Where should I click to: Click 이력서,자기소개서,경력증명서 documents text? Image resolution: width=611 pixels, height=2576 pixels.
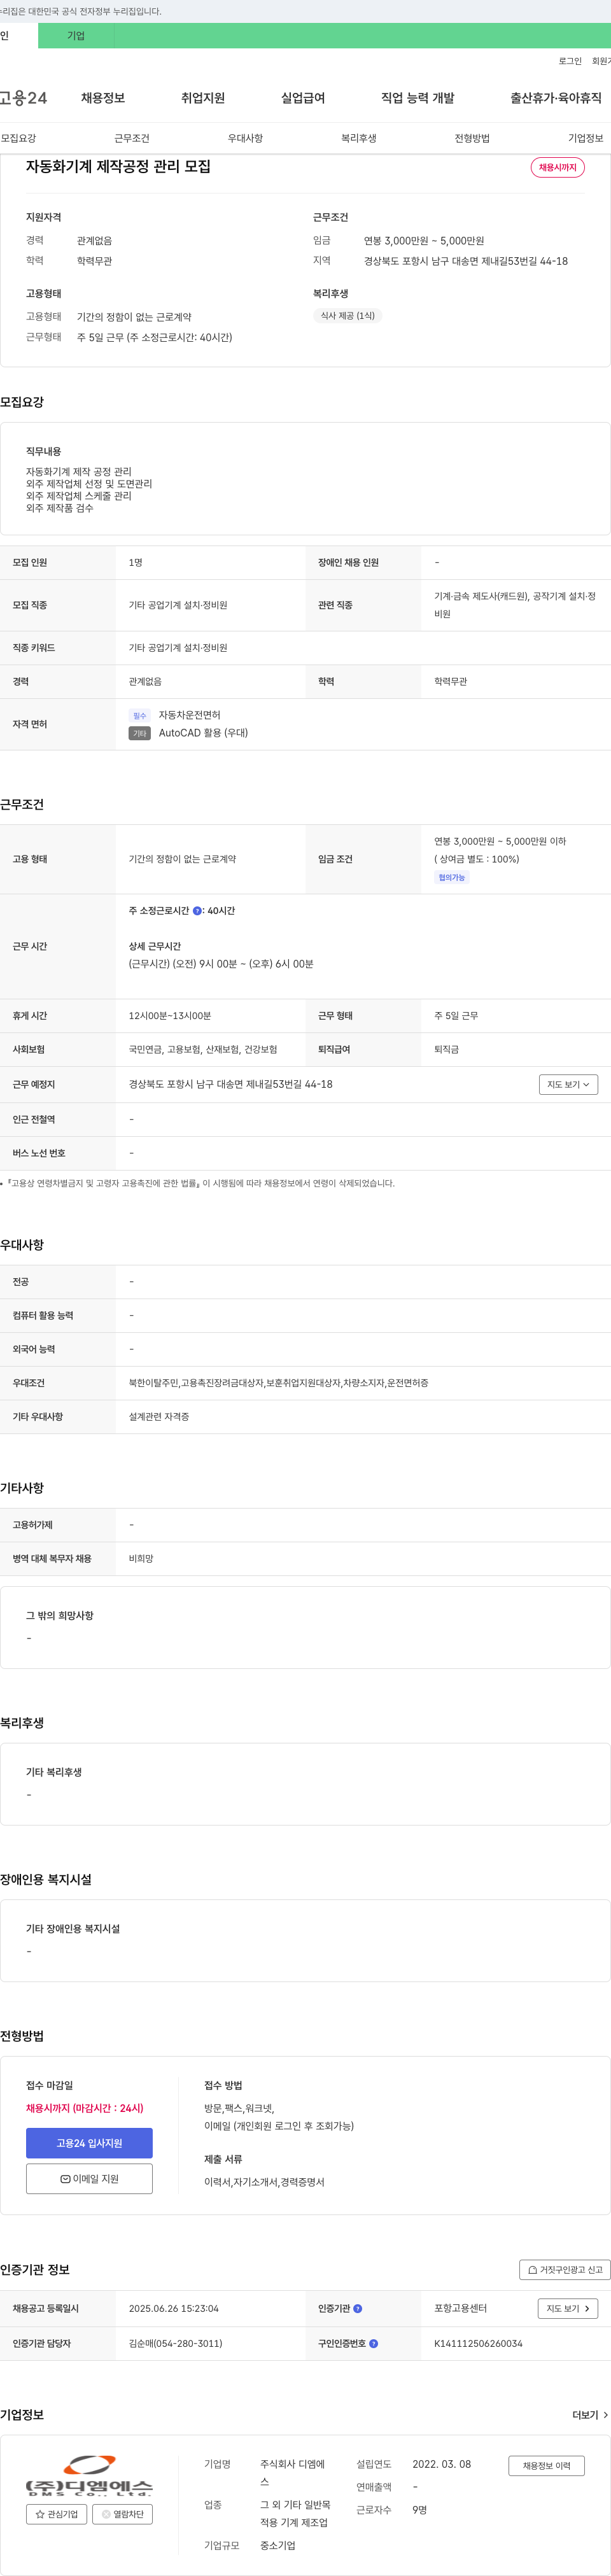[264, 2182]
